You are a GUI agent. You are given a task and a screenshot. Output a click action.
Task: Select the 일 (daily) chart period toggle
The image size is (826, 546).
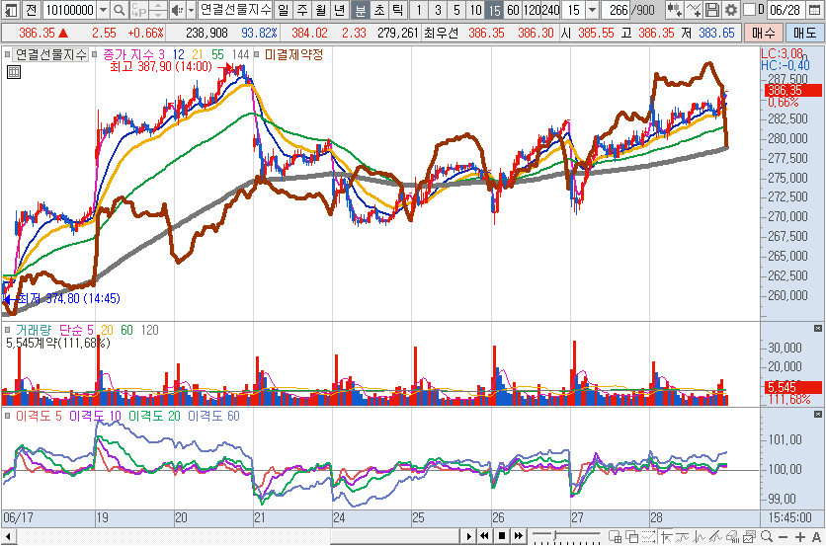point(284,10)
